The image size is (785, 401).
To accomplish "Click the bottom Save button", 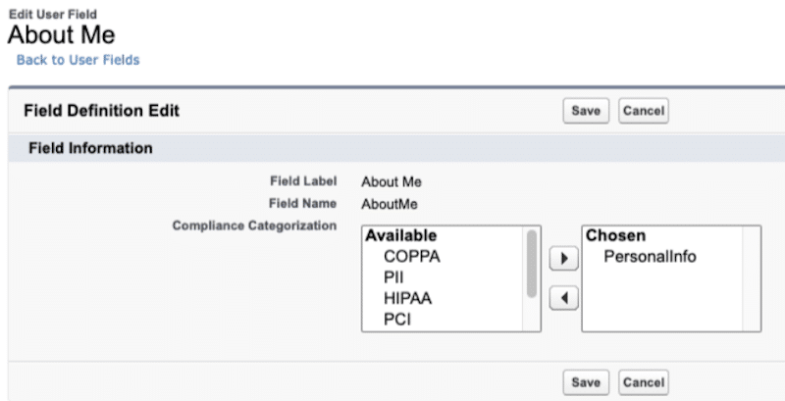I will pyautogui.click(x=585, y=381).
